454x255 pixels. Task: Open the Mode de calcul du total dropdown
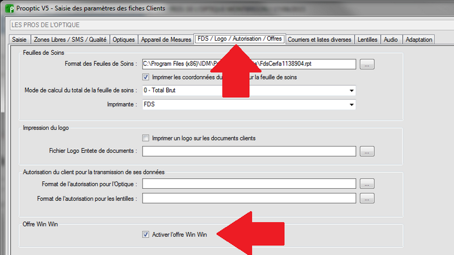pos(249,90)
